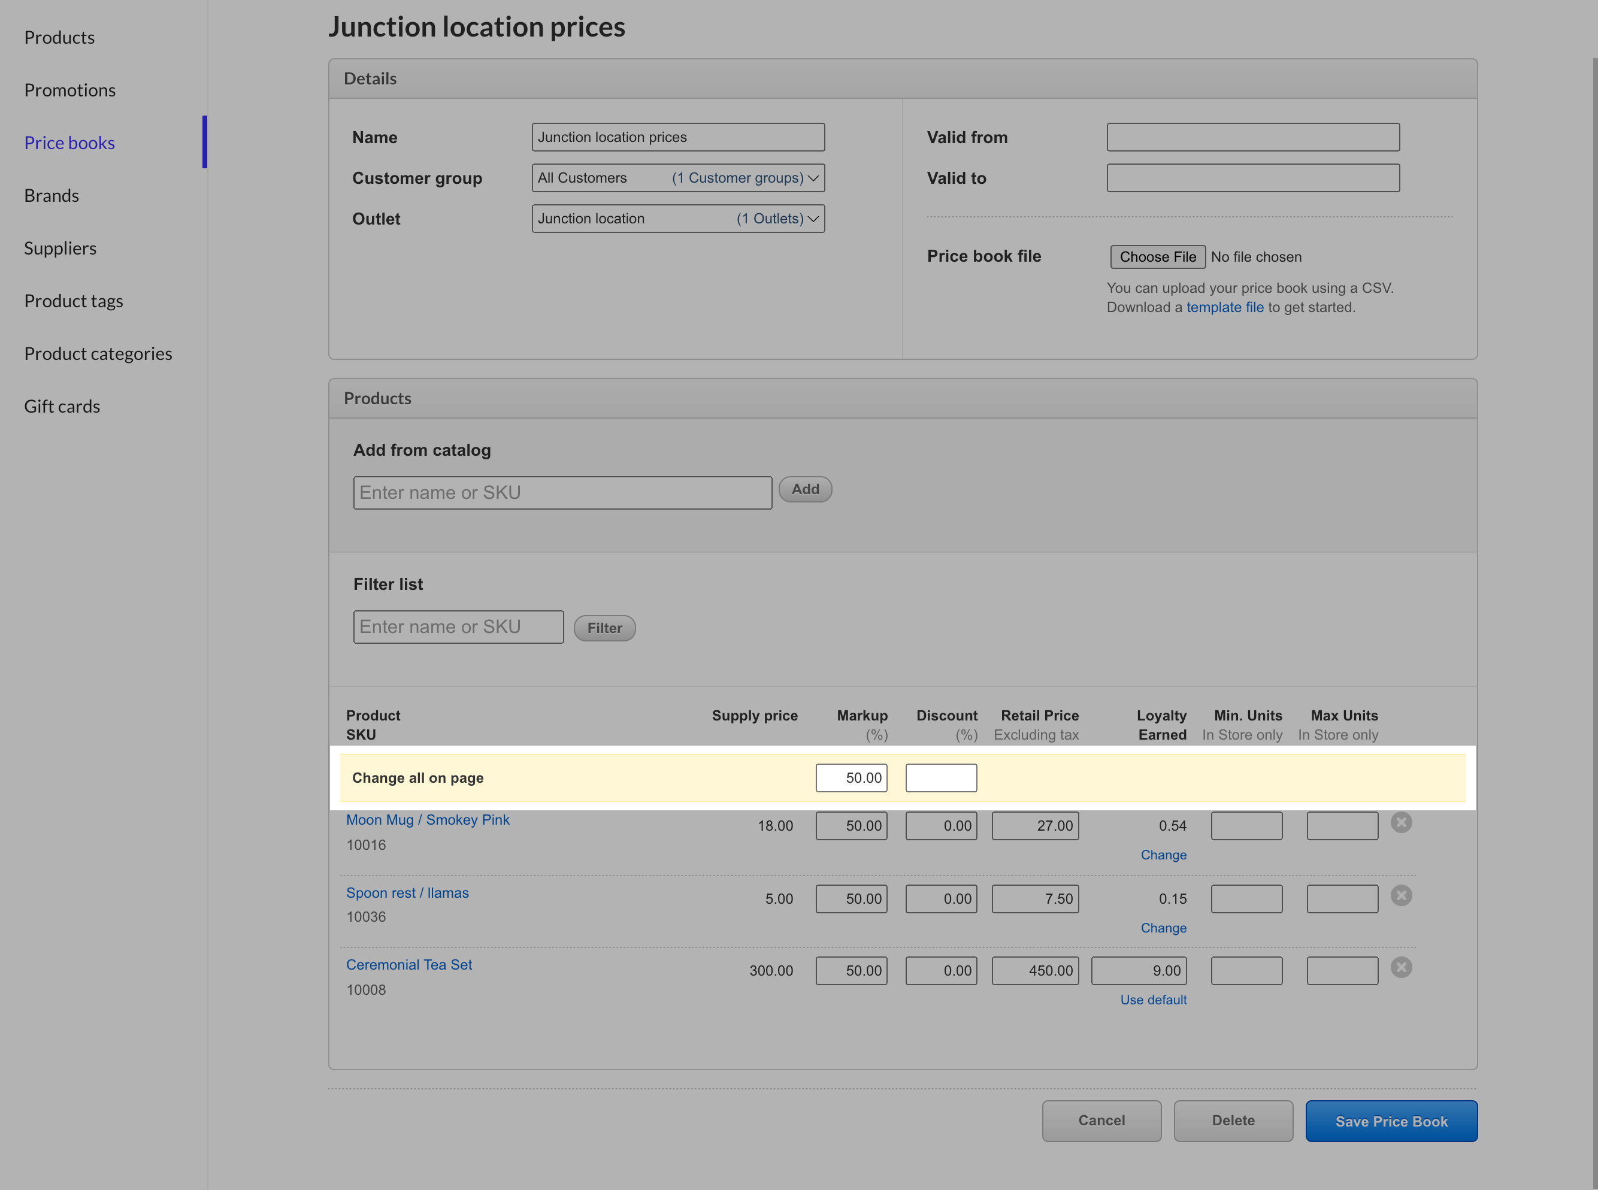This screenshot has width=1598, height=1190.
Task: Click SKU 10008 text
Action: click(366, 990)
